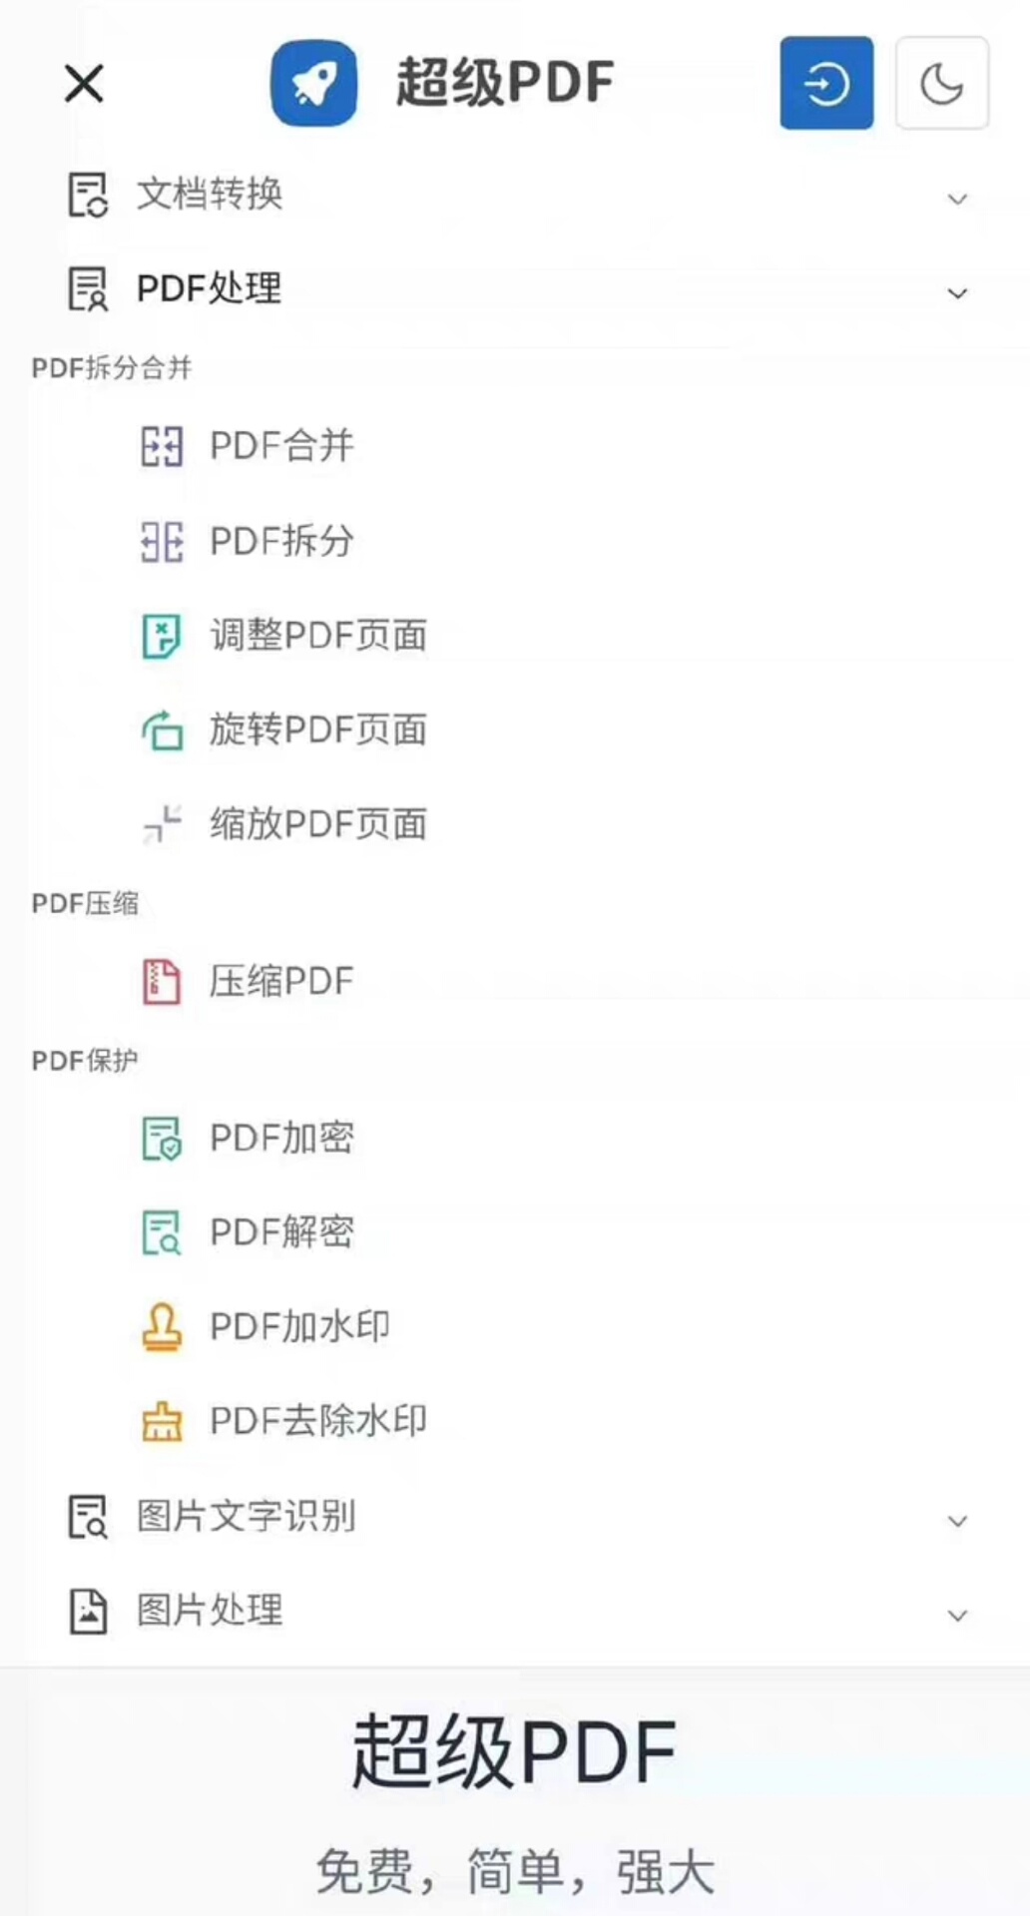Click the blue login arrow button
Image resolution: width=1030 pixels, height=1916 pixels.
tap(826, 83)
